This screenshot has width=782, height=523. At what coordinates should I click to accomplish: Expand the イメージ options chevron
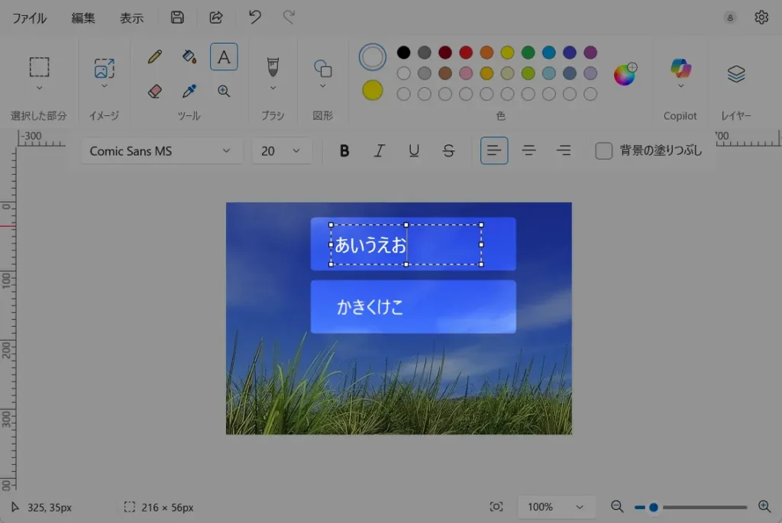click(104, 86)
